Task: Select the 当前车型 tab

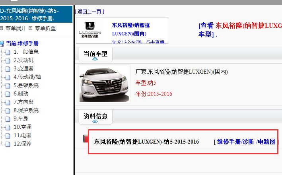Action: [x=95, y=54]
